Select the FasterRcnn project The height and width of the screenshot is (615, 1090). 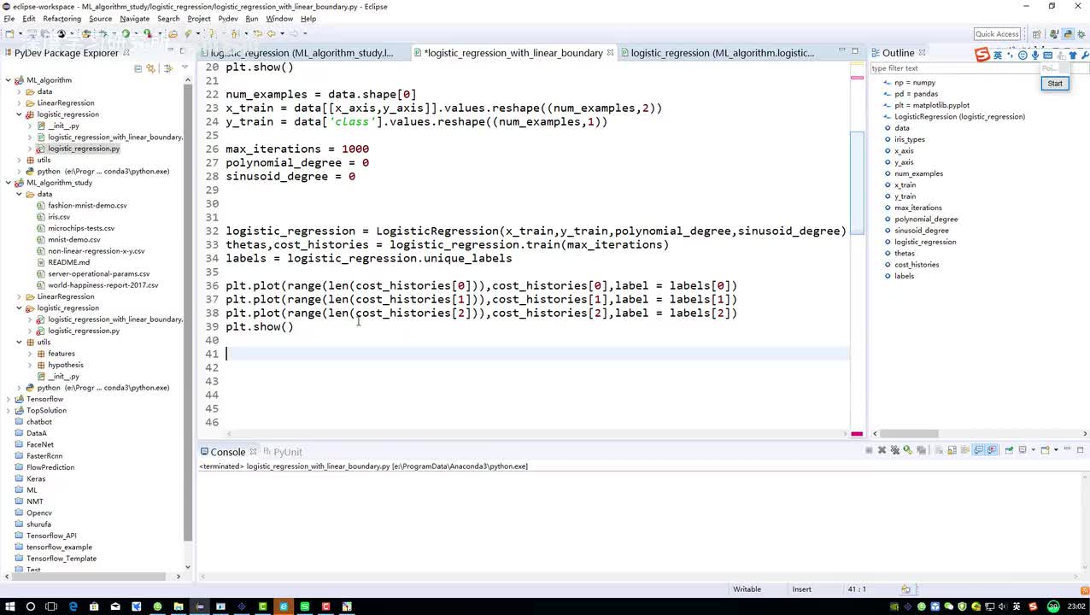click(44, 456)
